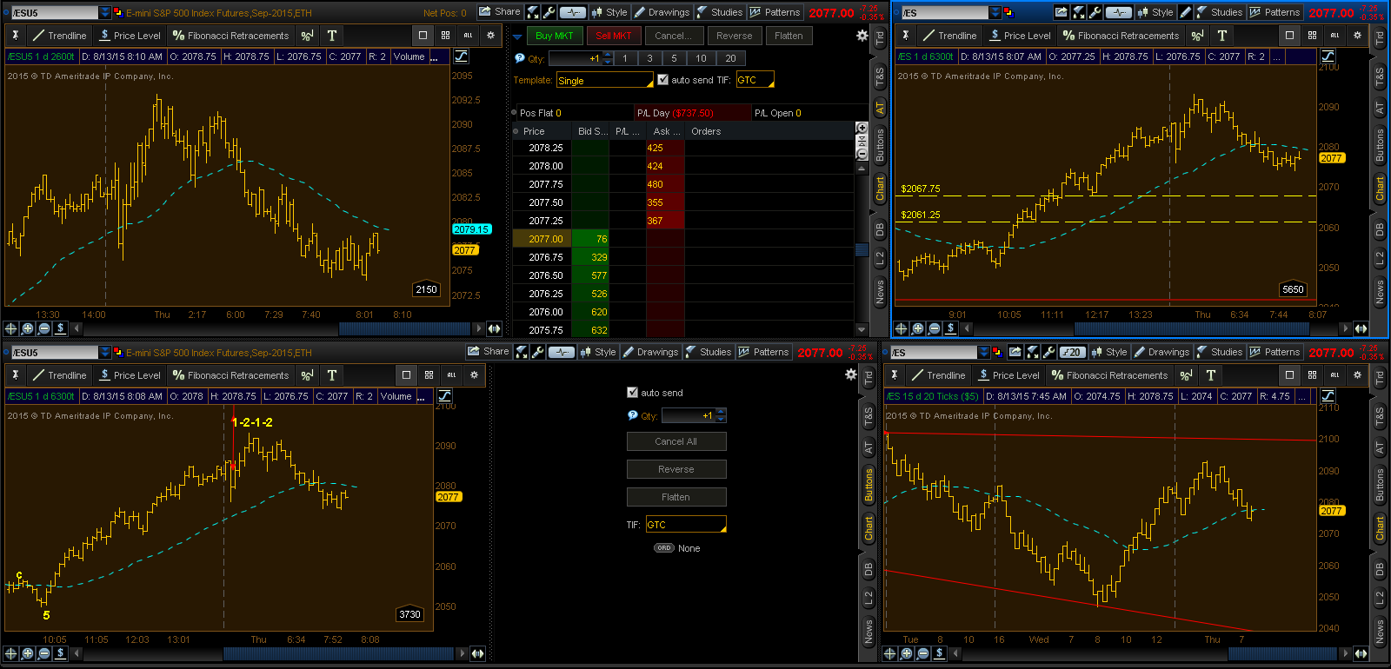Select quantity preset 10 in top ladder
The width and height of the screenshot is (1391, 669).
coord(701,58)
